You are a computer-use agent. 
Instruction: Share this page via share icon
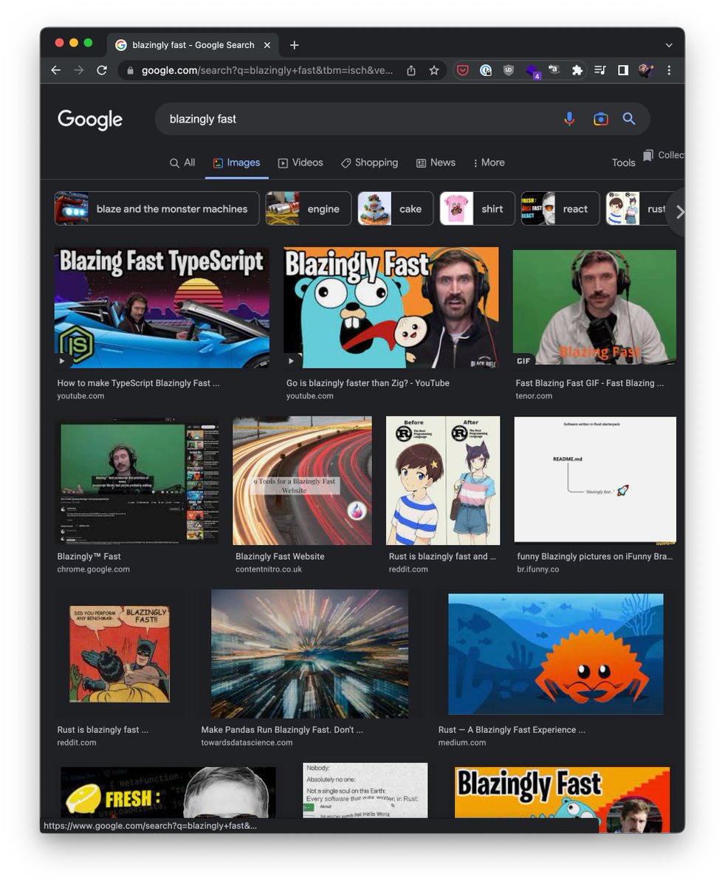pos(411,70)
